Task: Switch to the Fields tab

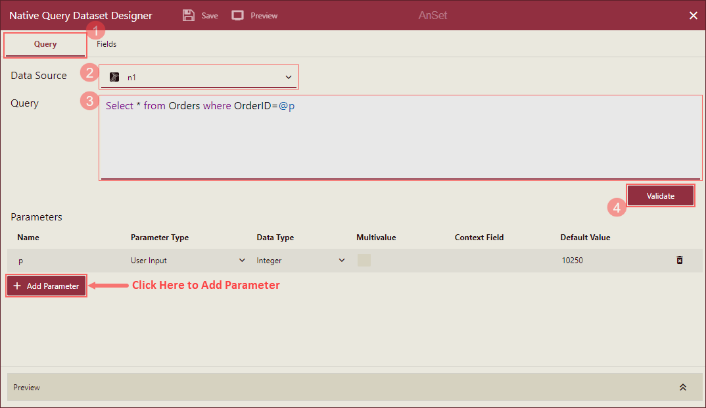Action: tap(106, 44)
